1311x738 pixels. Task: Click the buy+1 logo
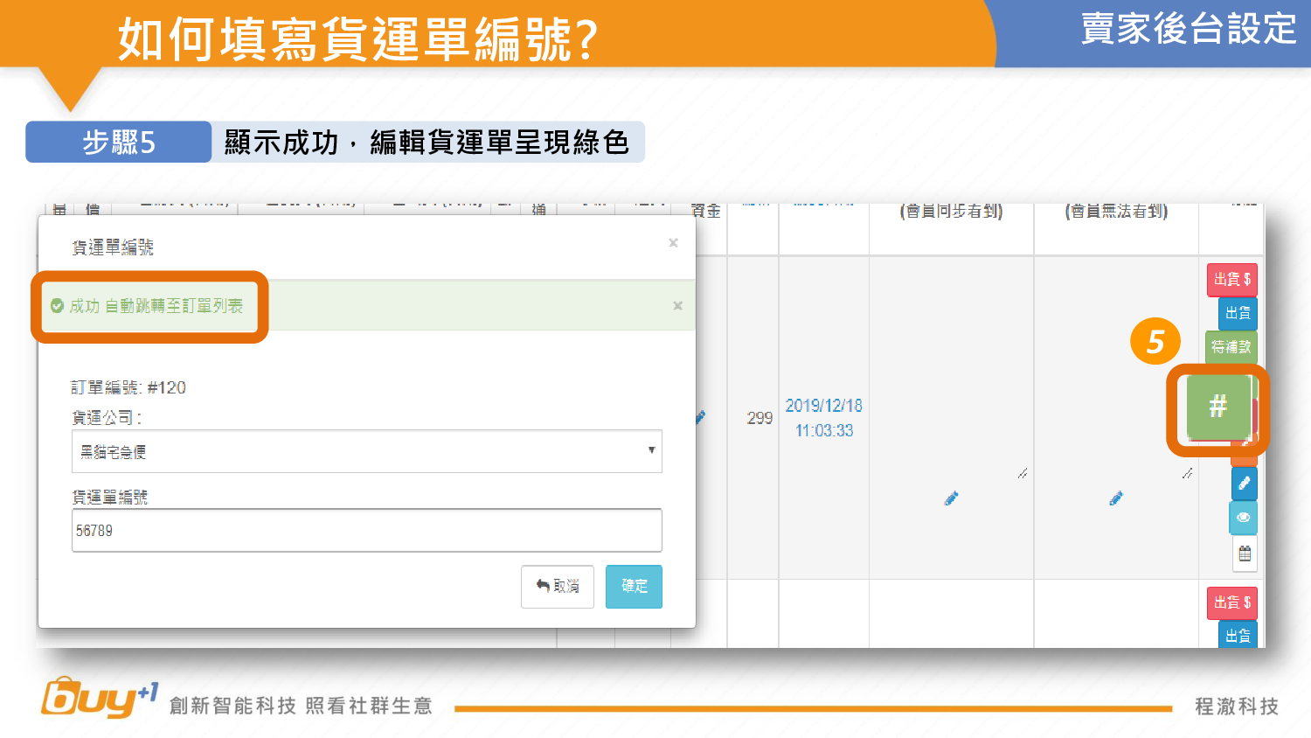pyautogui.click(x=99, y=699)
